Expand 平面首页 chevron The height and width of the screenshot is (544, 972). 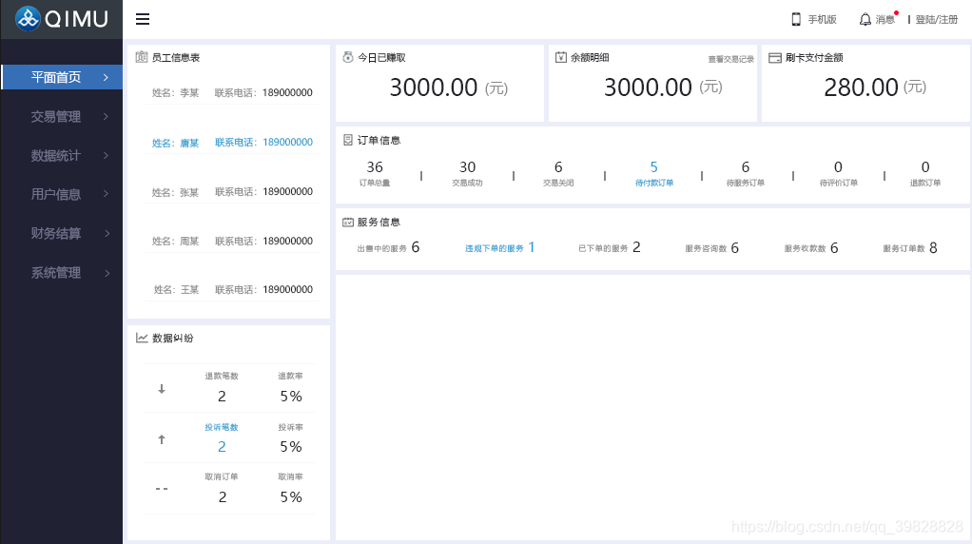pos(106,77)
